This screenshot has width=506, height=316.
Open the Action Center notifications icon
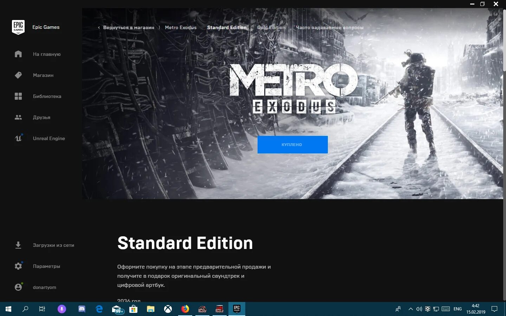tap(494, 309)
